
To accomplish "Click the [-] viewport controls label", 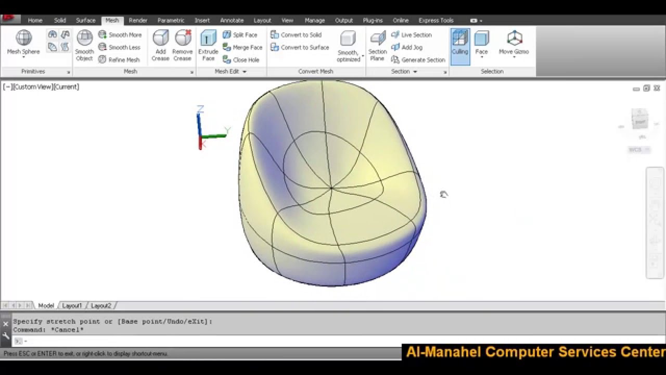I will (x=7, y=87).
